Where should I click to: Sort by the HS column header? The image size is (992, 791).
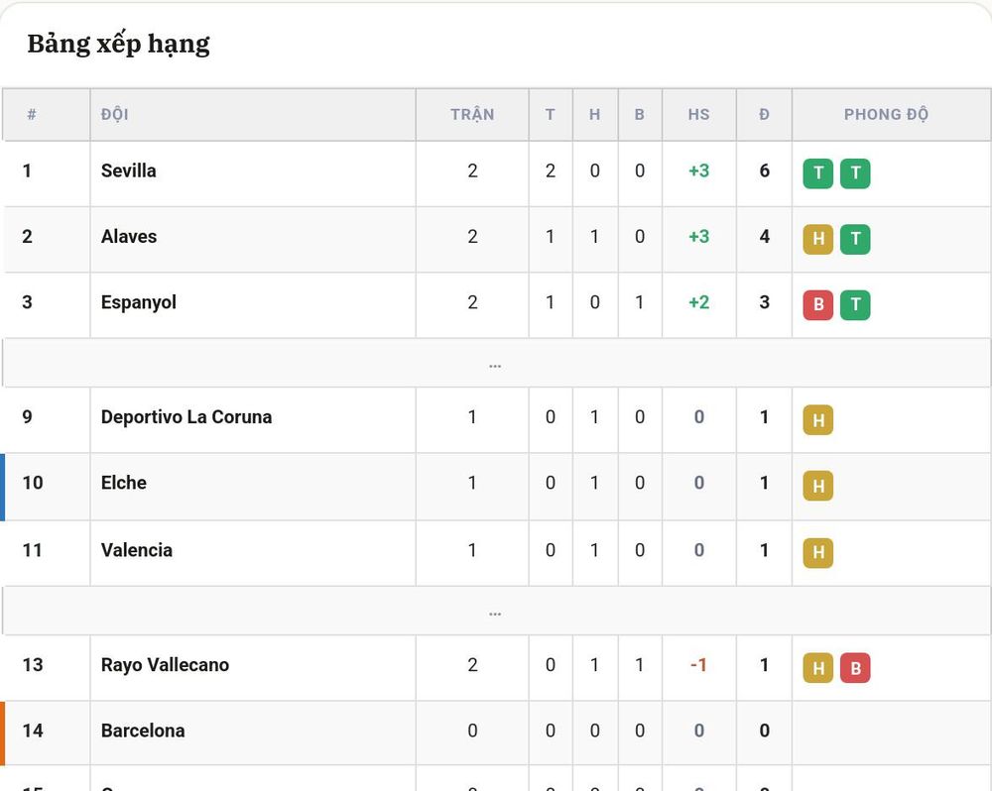pyautogui.click(x=698, y=114)
